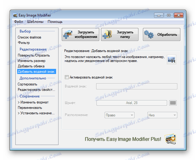The image size is (196, 160).
Task: Select Добавить водяной знак in sidebar
Action: pyautogui.click(x=36, y=72)
